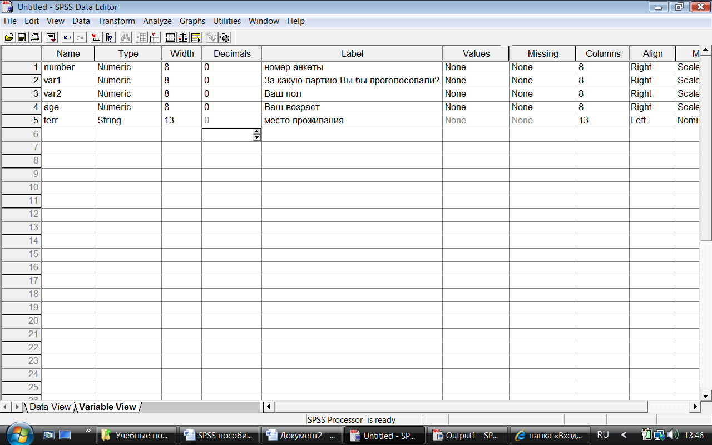Select the Name cell containing 'number'

tap(68, 67)
